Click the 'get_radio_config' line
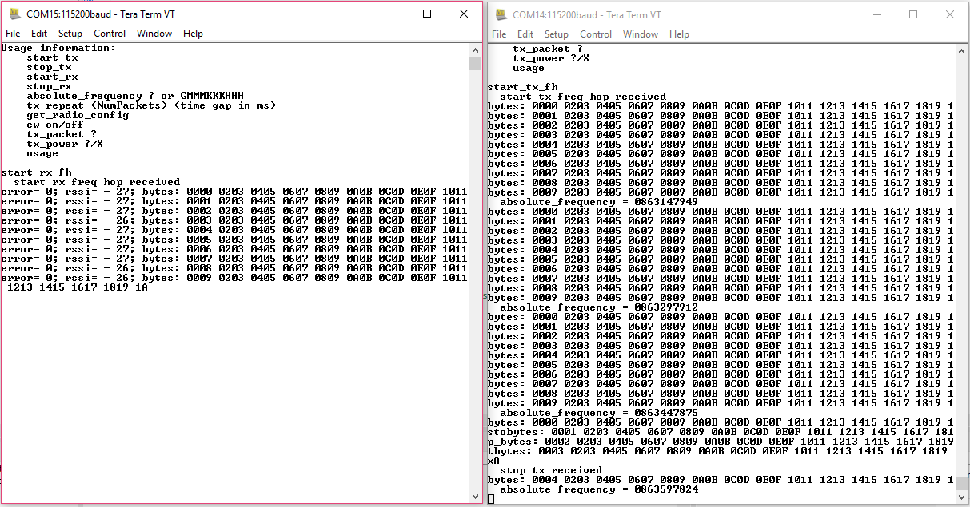970x507 pixels. (x=78, y=115)
